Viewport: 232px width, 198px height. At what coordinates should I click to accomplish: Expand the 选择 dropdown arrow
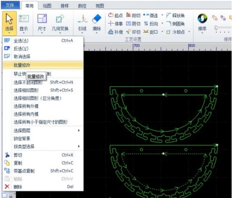tap(9, 33)
